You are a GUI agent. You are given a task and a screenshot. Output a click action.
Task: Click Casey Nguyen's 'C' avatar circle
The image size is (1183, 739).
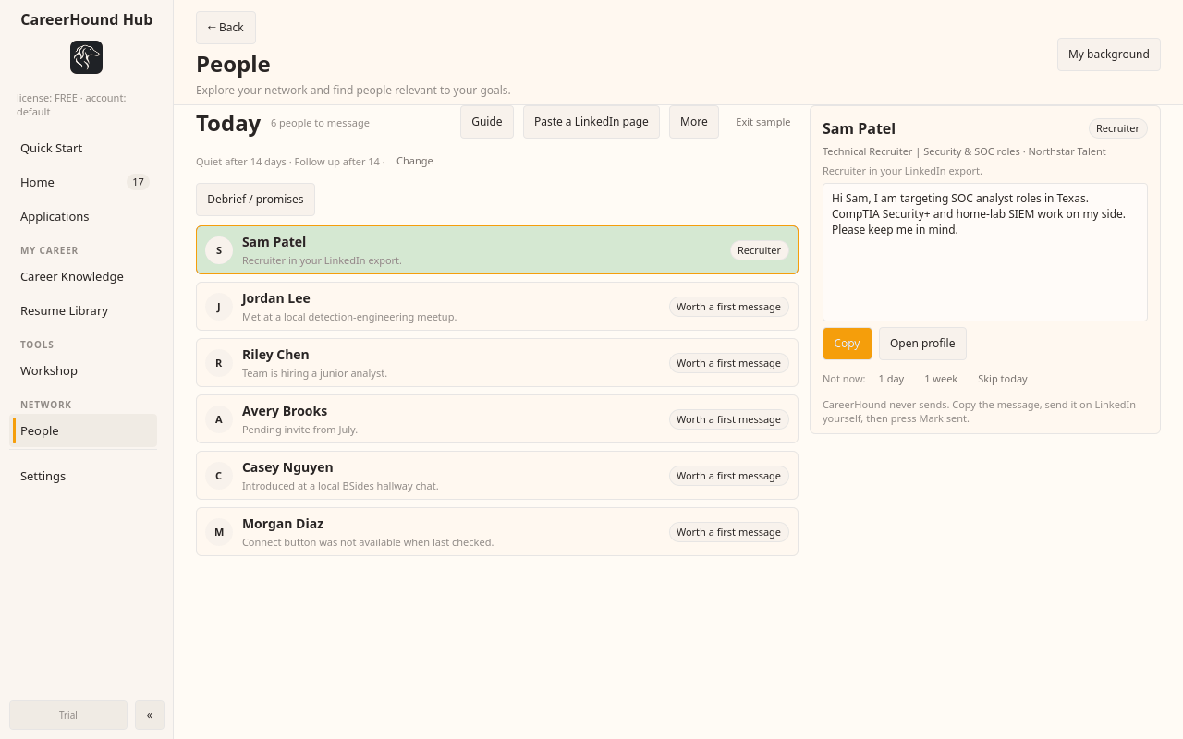[x=219, y=476]
